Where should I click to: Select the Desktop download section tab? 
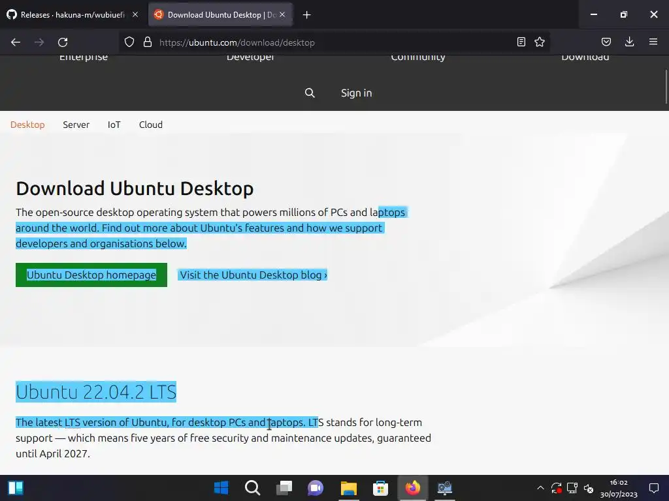coord(27,125)
